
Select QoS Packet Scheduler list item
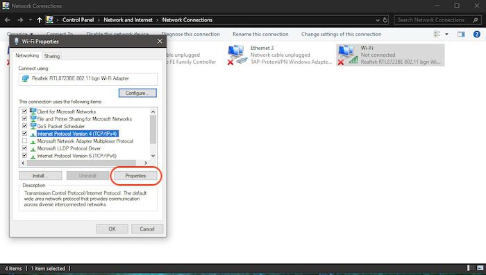(x=61, y=126)
